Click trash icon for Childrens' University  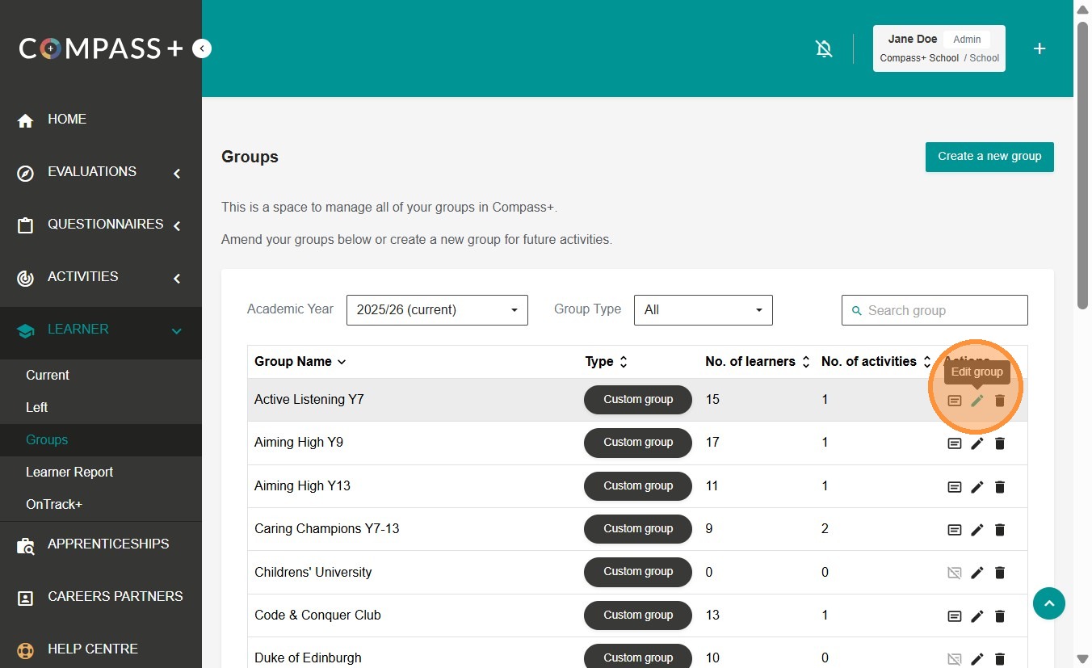click(x=1000, y=573)
